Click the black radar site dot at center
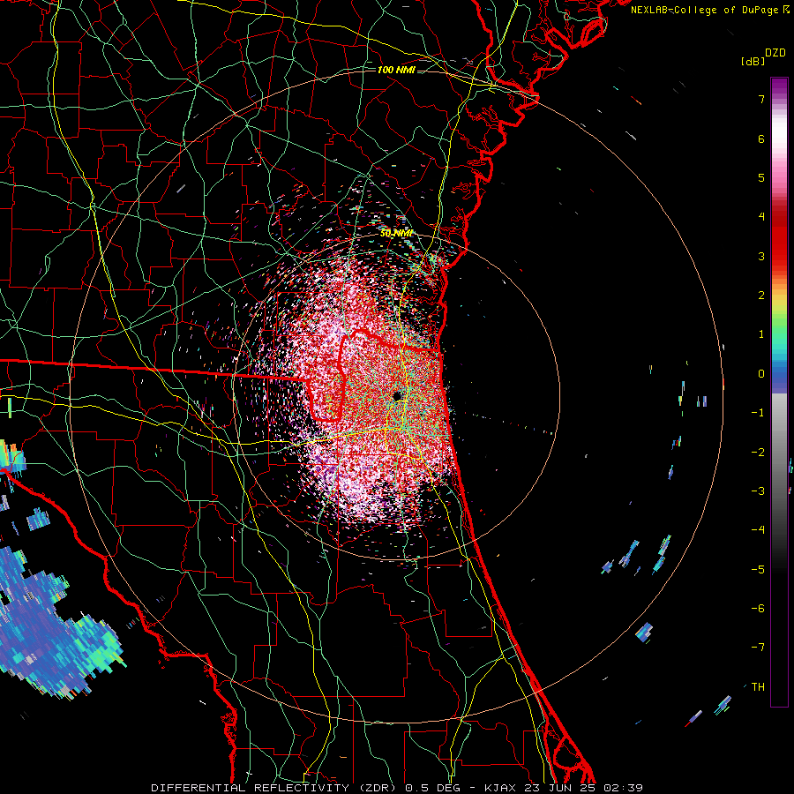 tap(398, 395)
